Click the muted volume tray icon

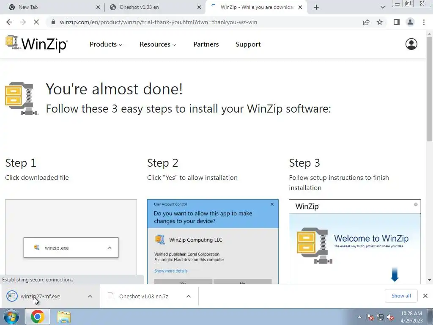[x=390, y=317]
